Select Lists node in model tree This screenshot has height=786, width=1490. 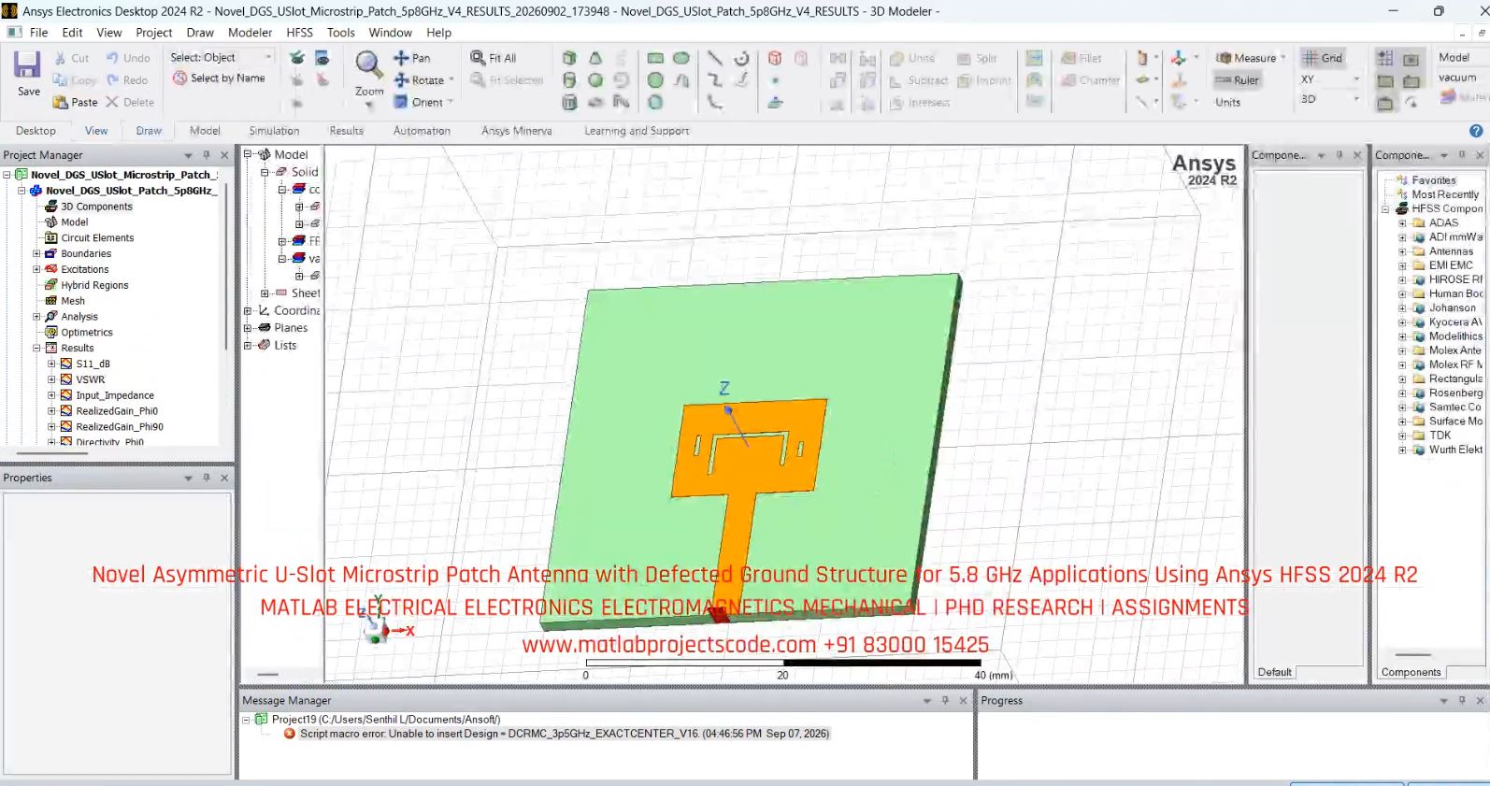285,345
